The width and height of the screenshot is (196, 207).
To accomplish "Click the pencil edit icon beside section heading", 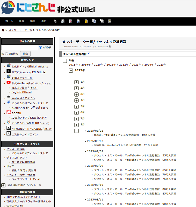I will [89, 54].
